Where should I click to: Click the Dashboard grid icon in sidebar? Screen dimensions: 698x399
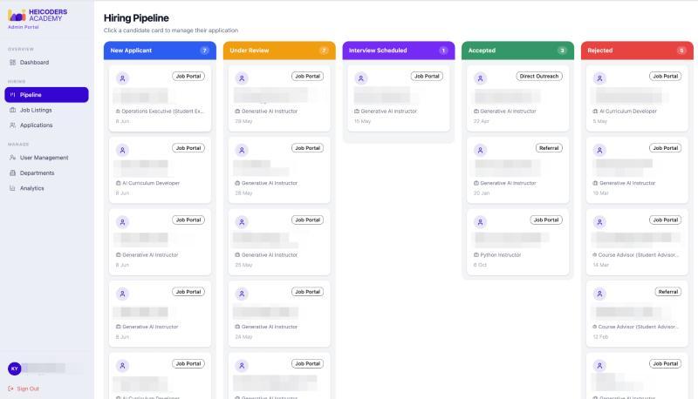pyautogui.click(x=12, y=62)
